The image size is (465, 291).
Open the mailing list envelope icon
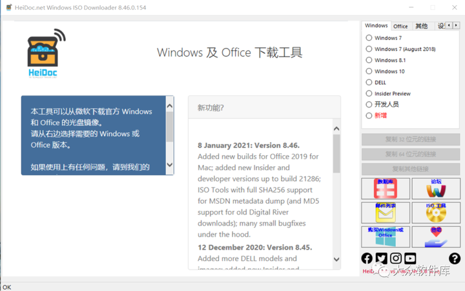(386, 213)
